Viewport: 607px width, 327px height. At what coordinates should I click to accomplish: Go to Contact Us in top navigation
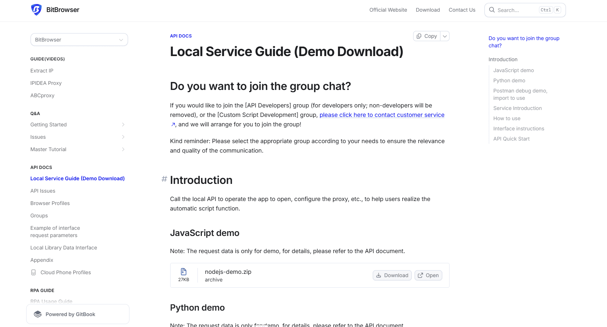point(462,10)
